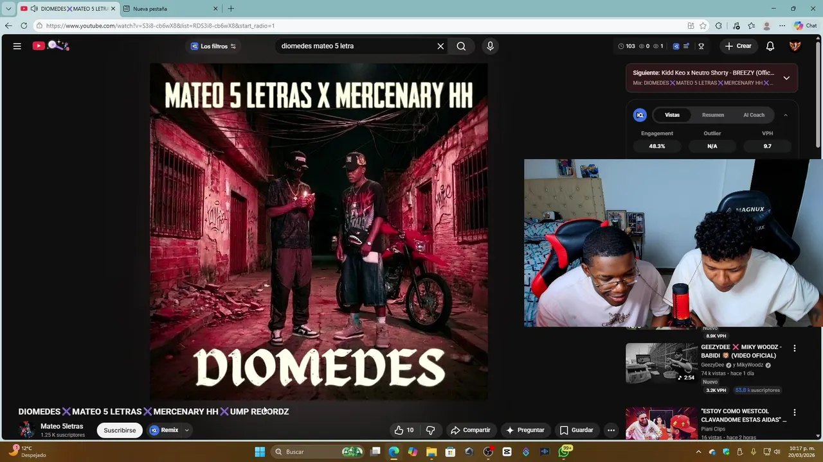Select the Engagement value 48.3%
Screen dimensions: 823x462
pyautogui.click(x=656, y=146)
